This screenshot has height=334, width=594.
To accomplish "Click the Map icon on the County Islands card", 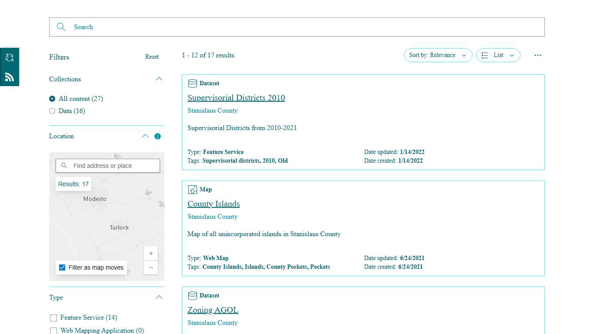I will (192, 189).
